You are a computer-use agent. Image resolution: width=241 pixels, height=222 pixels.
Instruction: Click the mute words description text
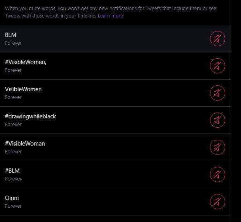111,12
